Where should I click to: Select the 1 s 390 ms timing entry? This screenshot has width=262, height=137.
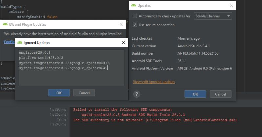click(58, 109)
